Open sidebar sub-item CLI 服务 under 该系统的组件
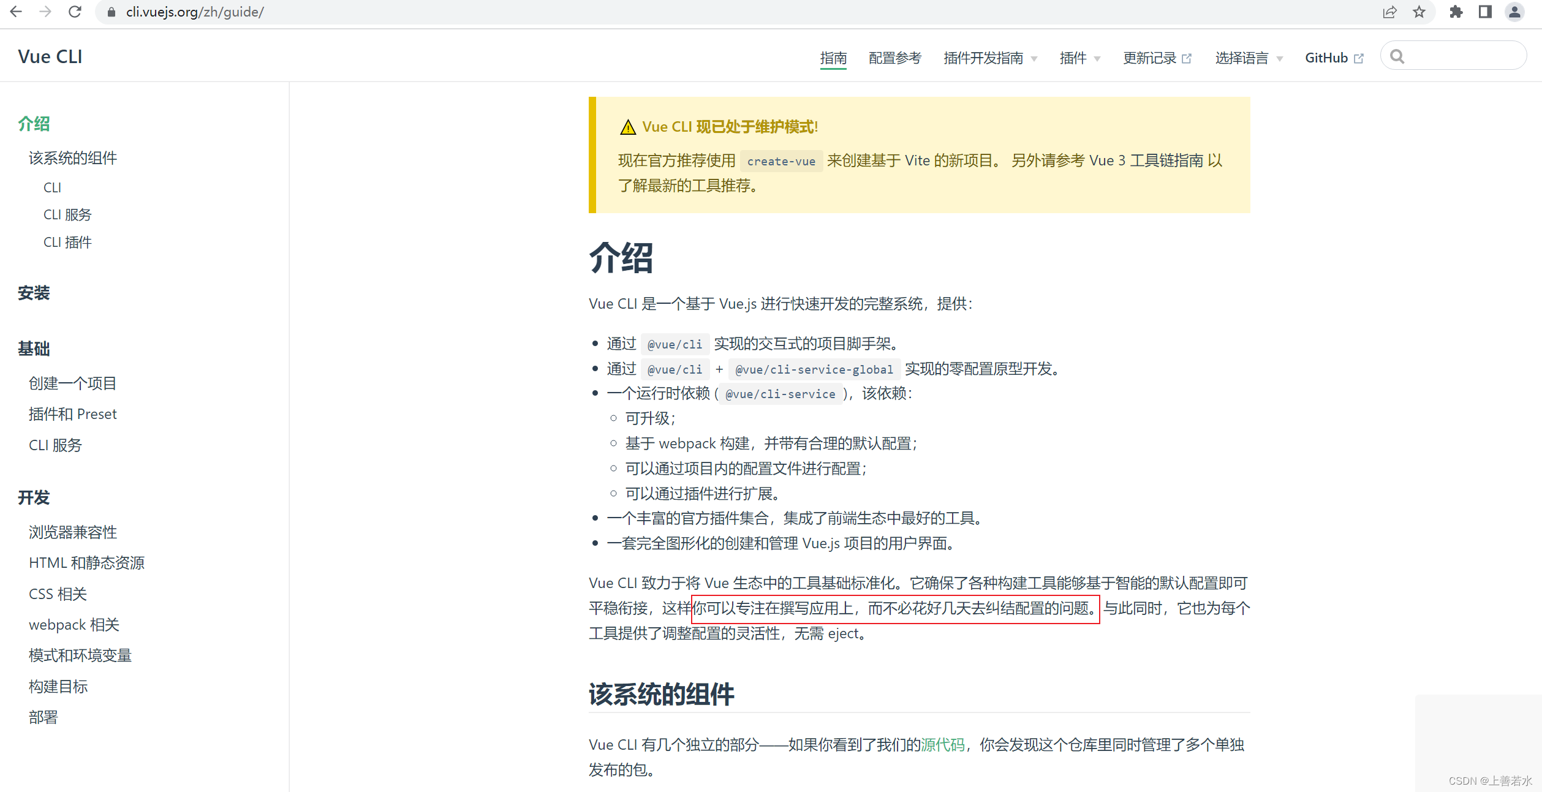The height and width of the screenshot is (792, 1542). [x=67, y=215]
